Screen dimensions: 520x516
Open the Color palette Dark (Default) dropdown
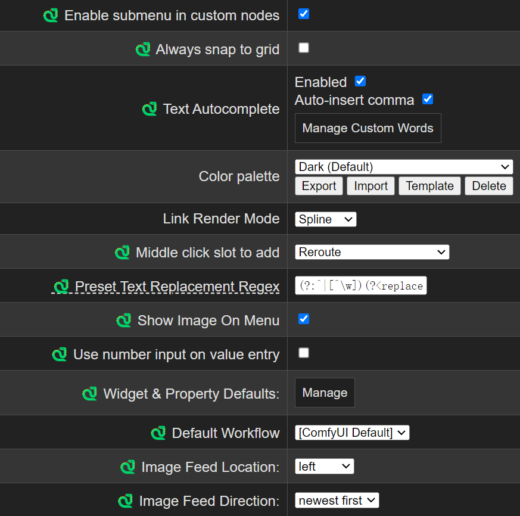(403, 167)
